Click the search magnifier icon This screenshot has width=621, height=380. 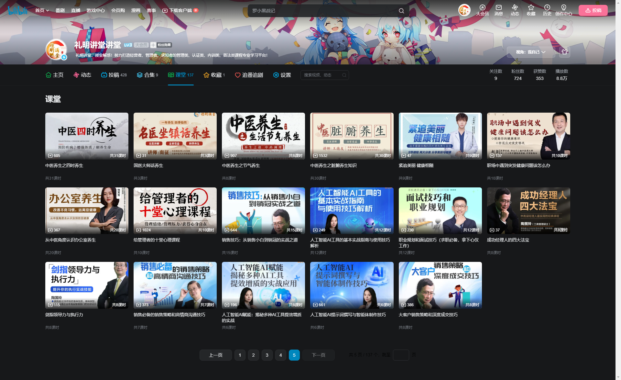(401, 10)
